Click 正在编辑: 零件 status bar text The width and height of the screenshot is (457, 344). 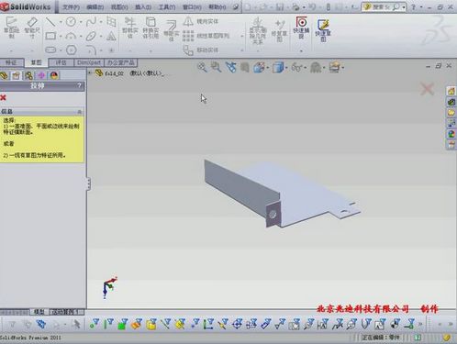pos(380,338)
